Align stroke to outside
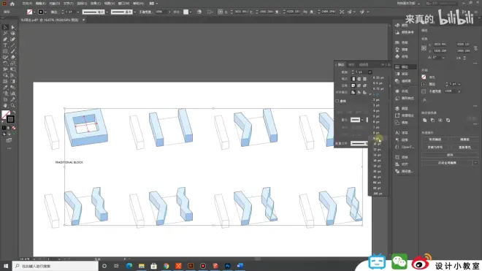 click(365, 92)
